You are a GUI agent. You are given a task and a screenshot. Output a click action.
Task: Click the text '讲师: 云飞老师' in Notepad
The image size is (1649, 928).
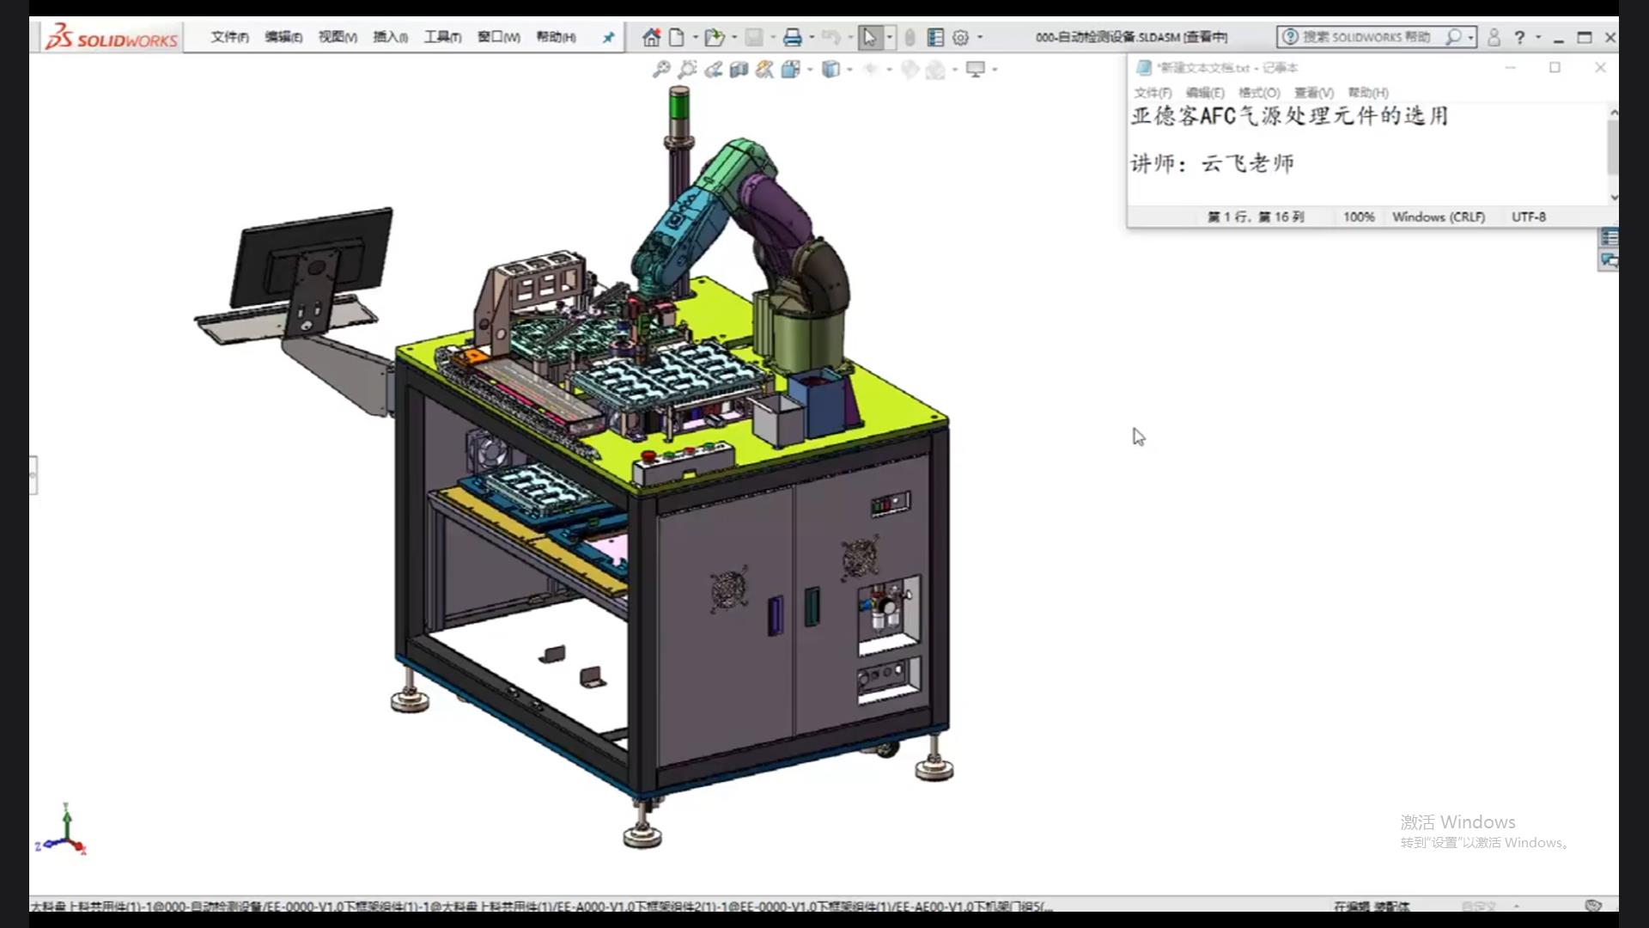(x=1212, y=163)
